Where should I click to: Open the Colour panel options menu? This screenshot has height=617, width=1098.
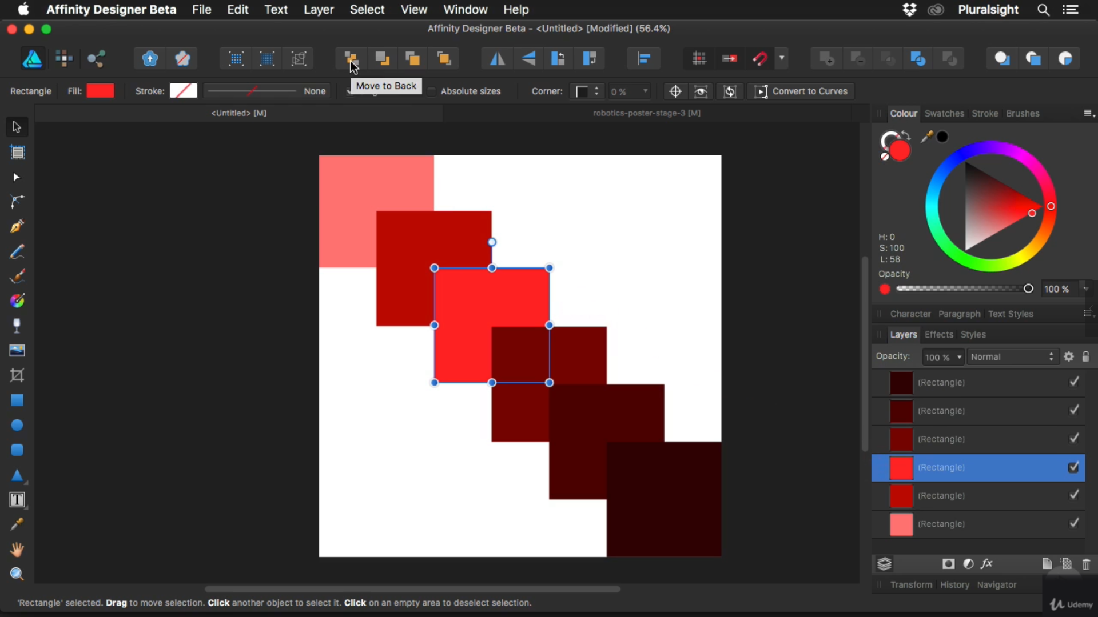[1089, 114]
